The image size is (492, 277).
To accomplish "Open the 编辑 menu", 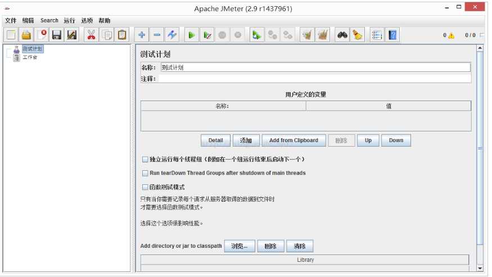I will (28, 20).
